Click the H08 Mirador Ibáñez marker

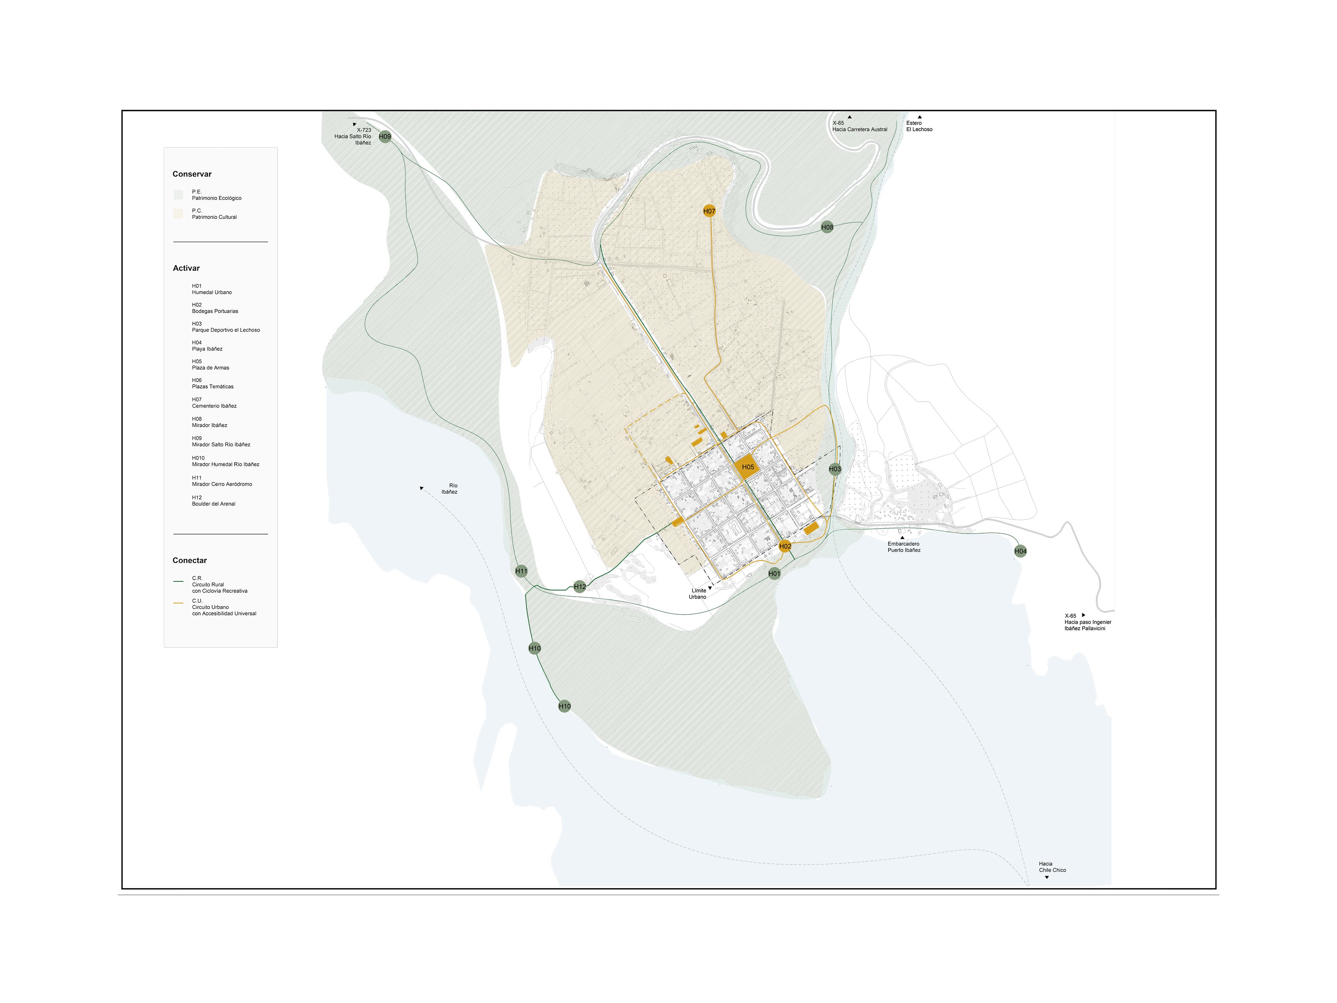(x=827, y=227)
